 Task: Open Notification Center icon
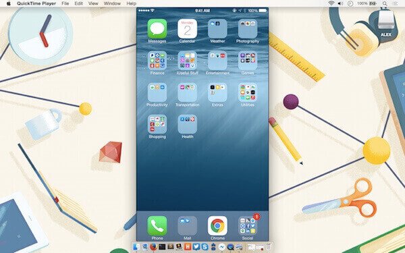point(395,3)
